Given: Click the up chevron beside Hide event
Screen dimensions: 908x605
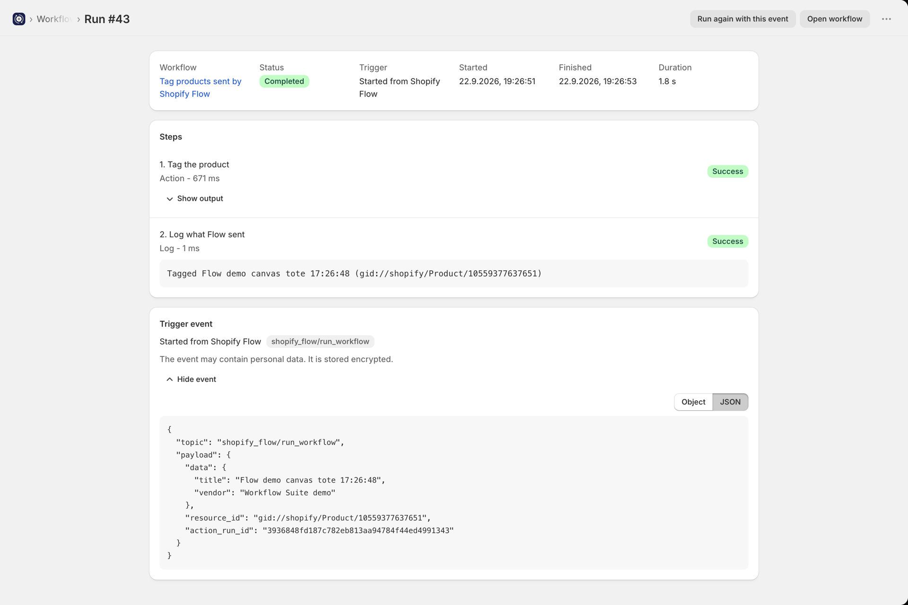Looking at the screenshot, I should pyautogui.click(x=169, y=380).
